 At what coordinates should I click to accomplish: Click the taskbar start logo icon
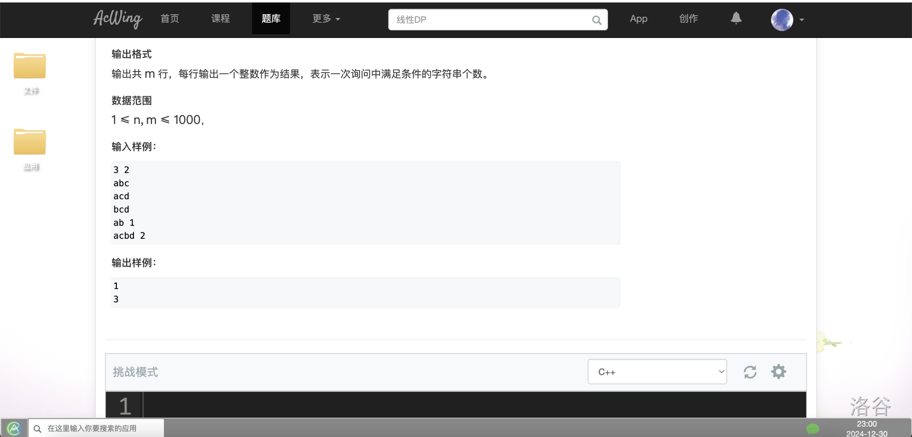(14, 428)
